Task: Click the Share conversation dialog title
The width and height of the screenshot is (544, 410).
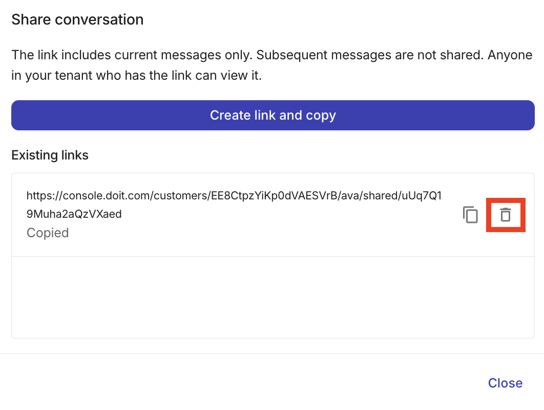Action: tap(77, 19)
